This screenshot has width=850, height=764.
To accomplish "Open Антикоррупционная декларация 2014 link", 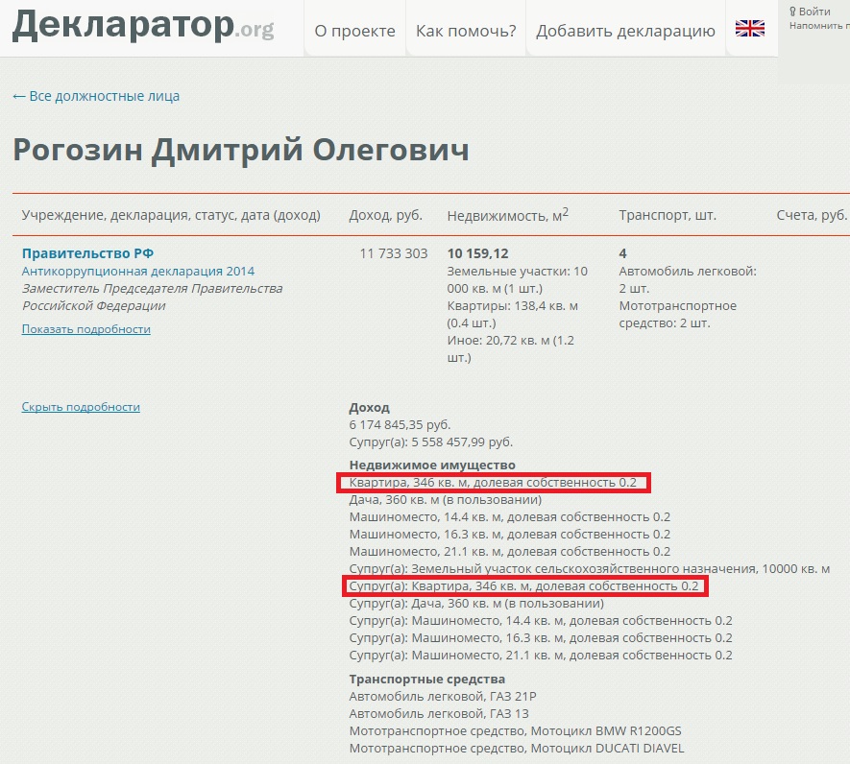I will point(138,272).
